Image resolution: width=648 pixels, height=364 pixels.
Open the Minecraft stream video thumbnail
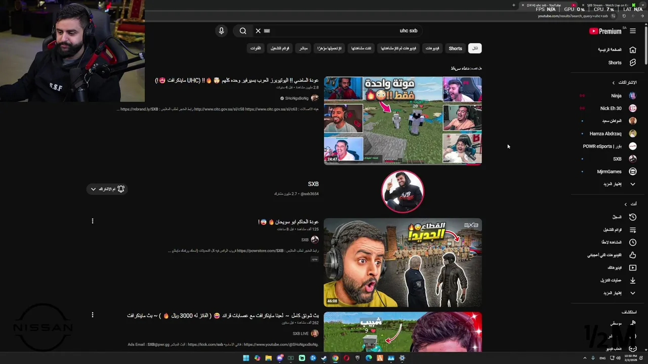[402, 332]
